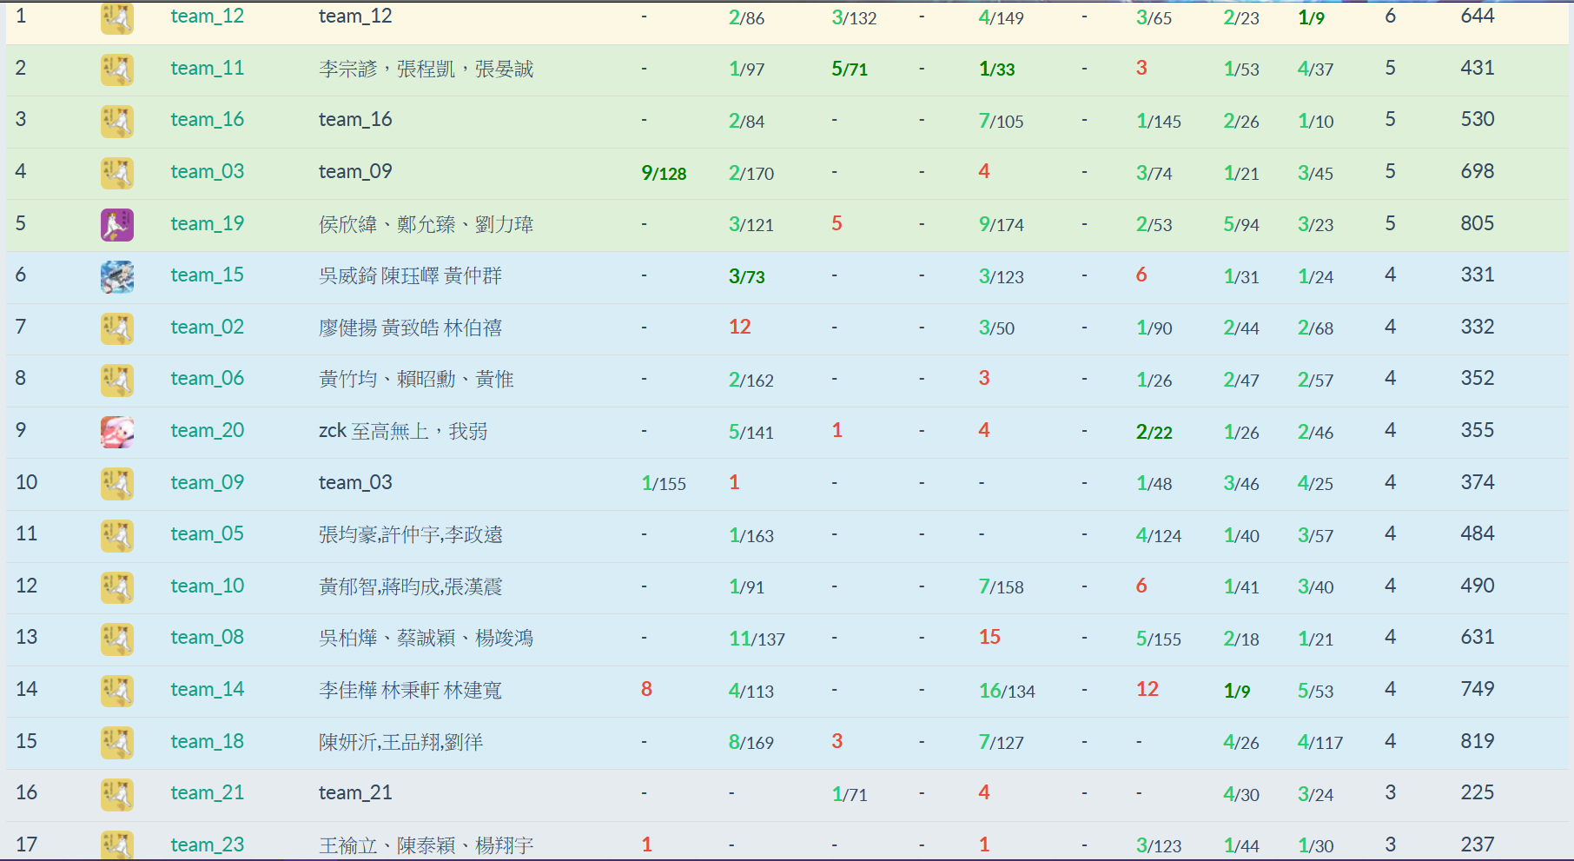Open the team_08 profile link
The height and width of the screenshot is (861, 1574).
[x=207, y=638]
